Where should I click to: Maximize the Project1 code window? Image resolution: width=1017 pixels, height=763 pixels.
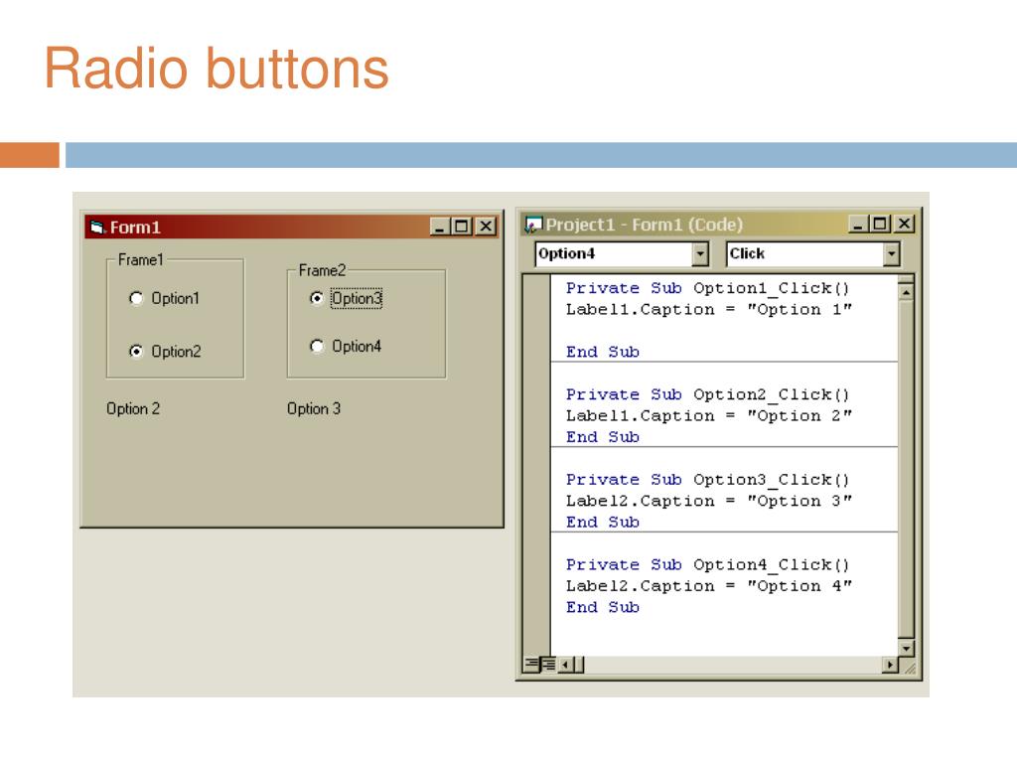coord(880,224)
